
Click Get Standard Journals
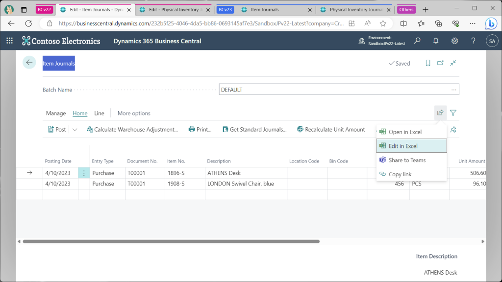[x=254, y=129]
